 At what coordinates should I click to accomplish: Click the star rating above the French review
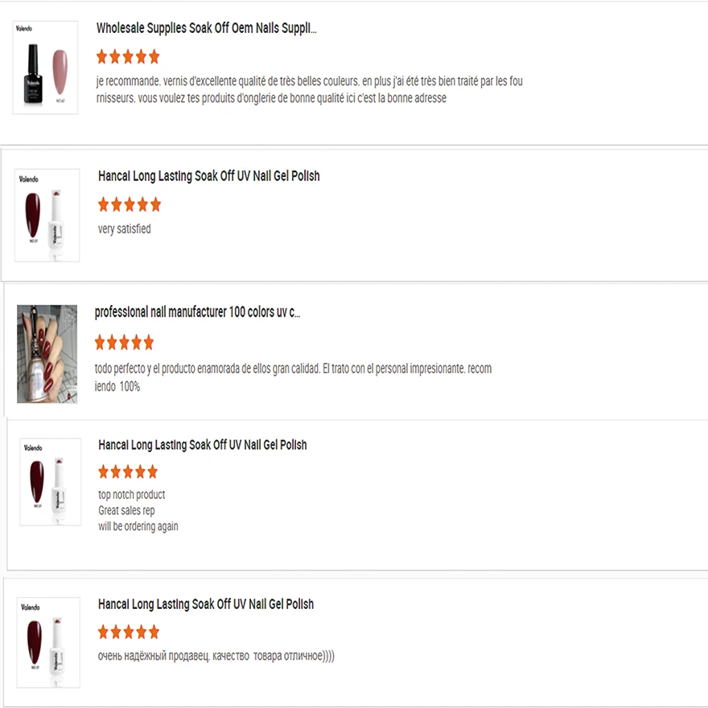pyautogui.click(x=128, y=57)
